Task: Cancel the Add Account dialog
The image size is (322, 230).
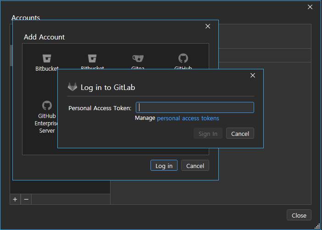Action: point(195,165)
